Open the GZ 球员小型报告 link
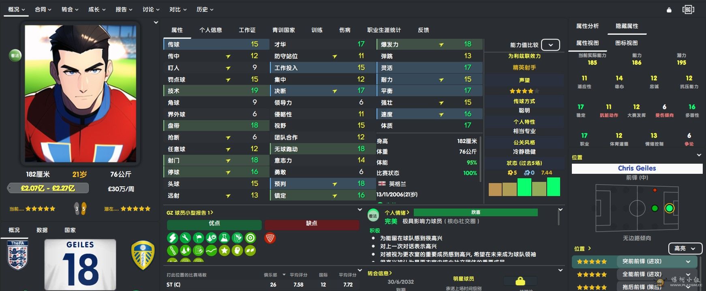The image size is (706, 291). pos(190,213)
